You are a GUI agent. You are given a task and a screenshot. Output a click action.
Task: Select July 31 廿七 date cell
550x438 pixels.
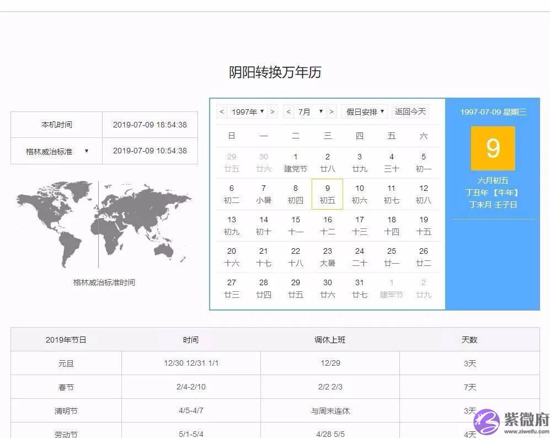click(360, 289)
